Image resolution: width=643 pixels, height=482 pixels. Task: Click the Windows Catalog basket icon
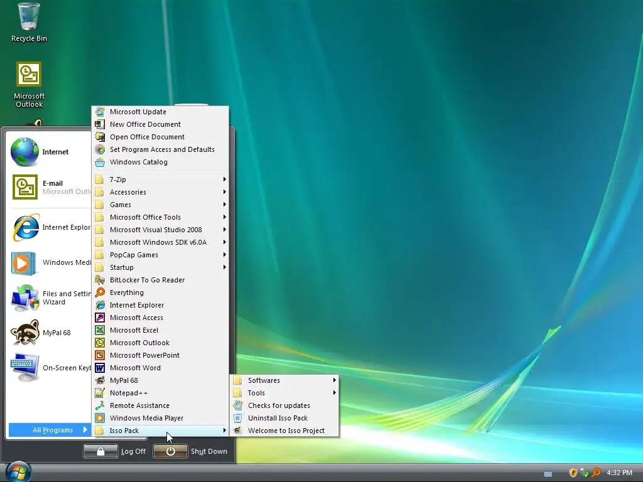(x=100, y=163)
